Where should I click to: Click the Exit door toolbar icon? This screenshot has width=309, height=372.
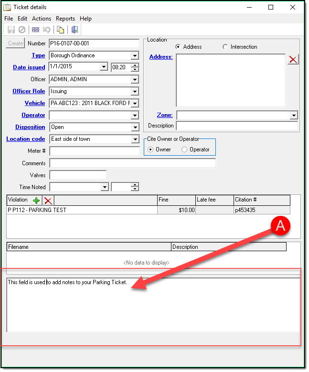click(x=75, y=30)
